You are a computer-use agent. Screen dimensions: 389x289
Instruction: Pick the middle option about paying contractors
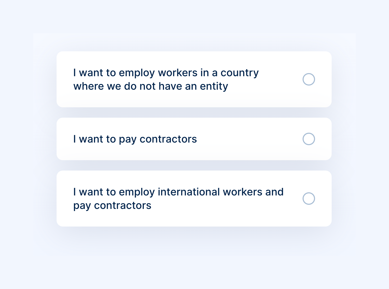tap(194, 139)
